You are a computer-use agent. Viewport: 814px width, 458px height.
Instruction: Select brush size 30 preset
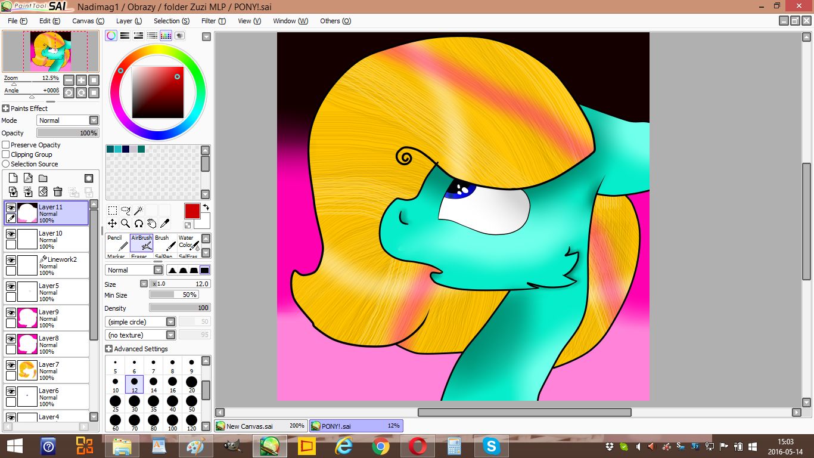pyautogui.click(x=134, y=404)
